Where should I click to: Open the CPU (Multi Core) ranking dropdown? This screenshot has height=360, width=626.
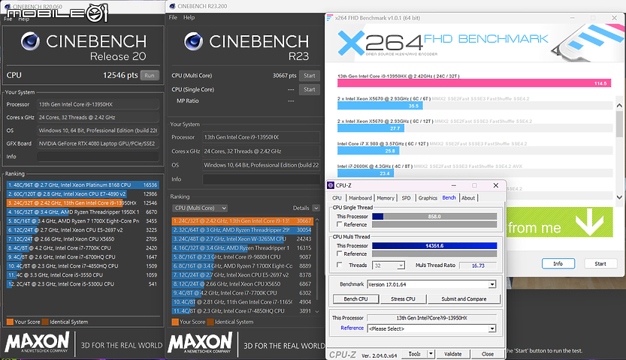tap(200, 208)
